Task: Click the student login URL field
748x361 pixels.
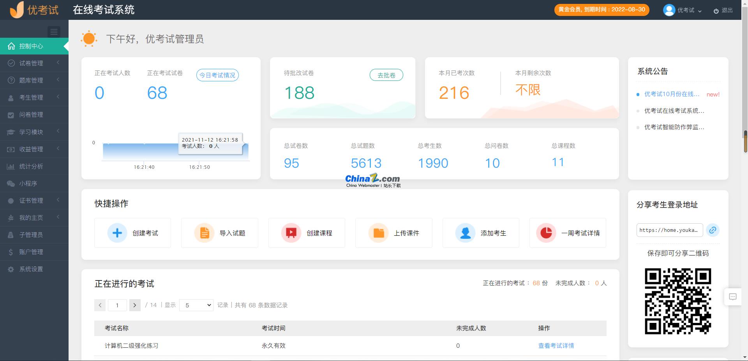Action: pyautogui.click(x=670, y=230)
